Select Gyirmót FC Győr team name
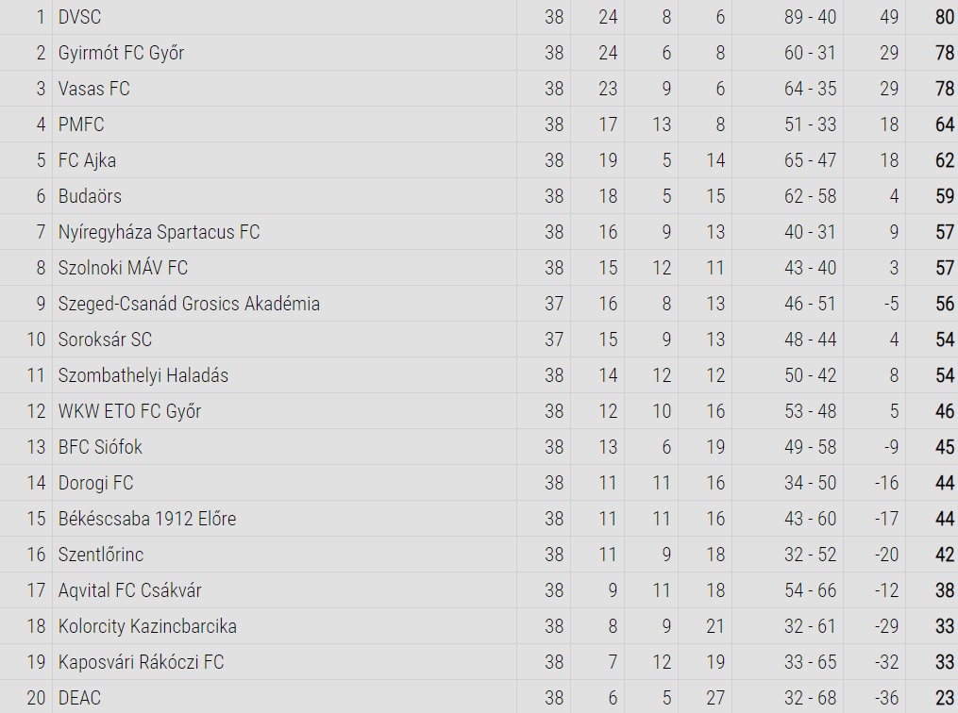Image resolution: width=958 pixels, height=713 pixels. pos(121,53)
